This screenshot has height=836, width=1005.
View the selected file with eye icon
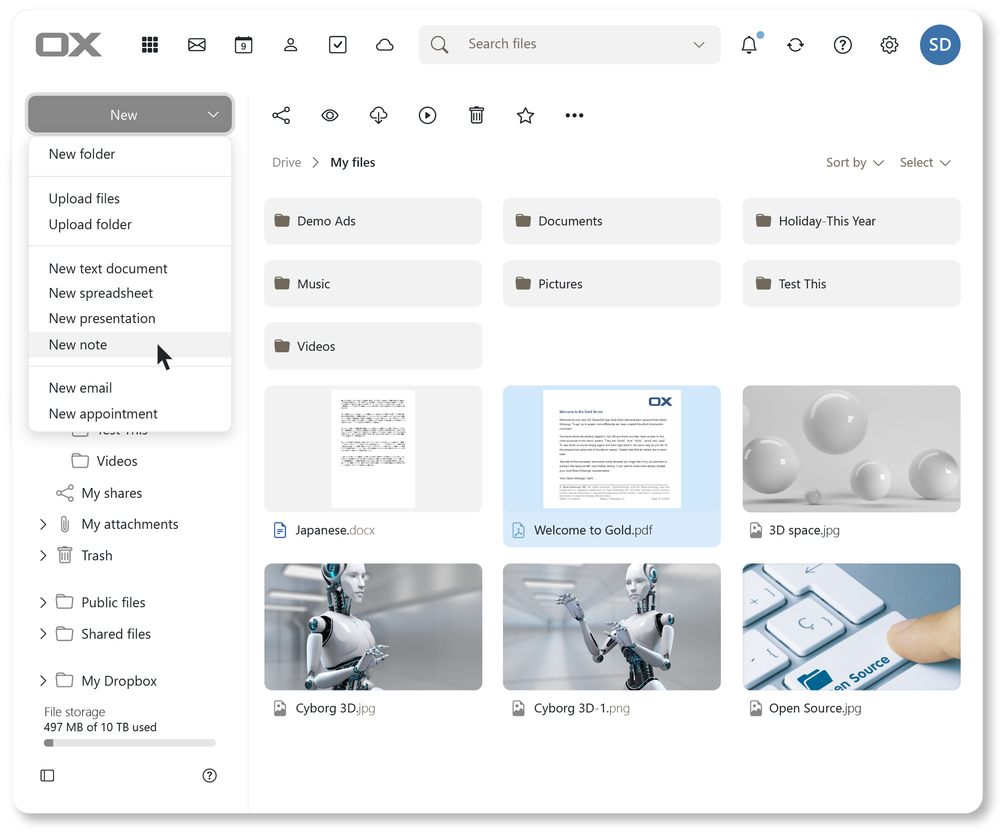330,116
